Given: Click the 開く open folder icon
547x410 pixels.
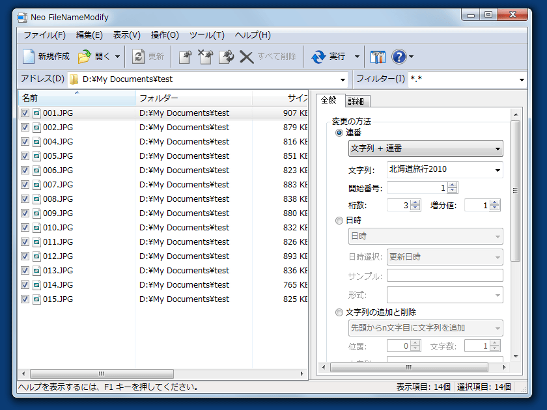Looking at the screenshot, I should (x=84, y=56).
